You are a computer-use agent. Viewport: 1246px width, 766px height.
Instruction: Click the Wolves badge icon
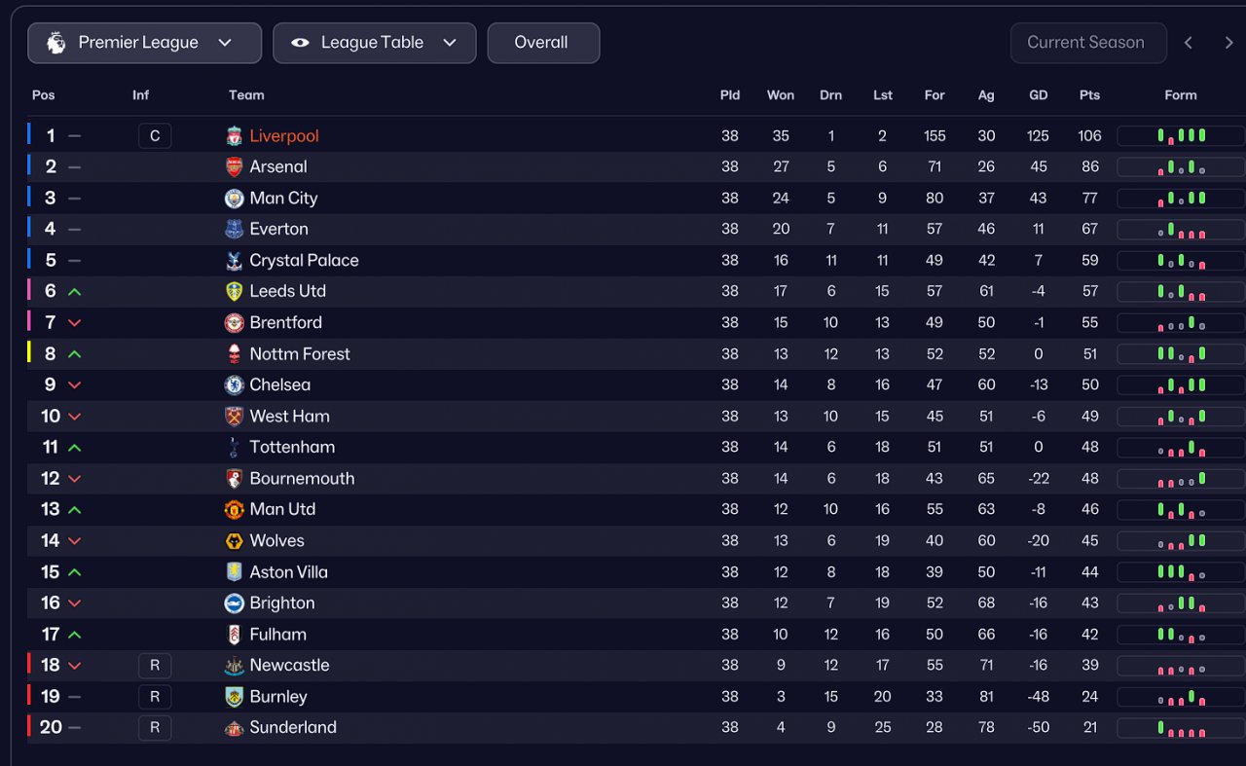pyautogui.click(x=234, y=541)
